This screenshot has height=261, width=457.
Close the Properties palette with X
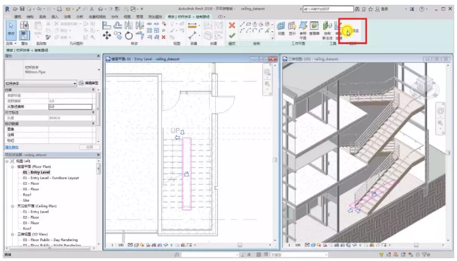click(x=98, y=56)
